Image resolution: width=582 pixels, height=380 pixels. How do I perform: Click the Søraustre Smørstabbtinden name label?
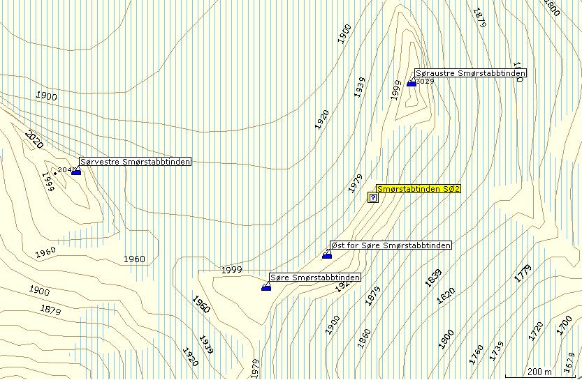(x=470, y=73)
